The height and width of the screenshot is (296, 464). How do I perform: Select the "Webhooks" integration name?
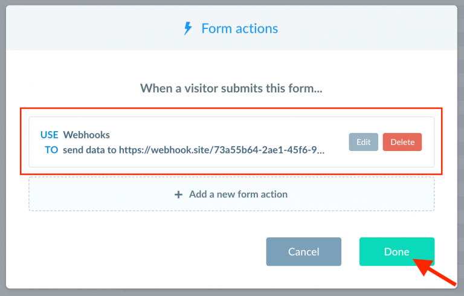[86, 135]
